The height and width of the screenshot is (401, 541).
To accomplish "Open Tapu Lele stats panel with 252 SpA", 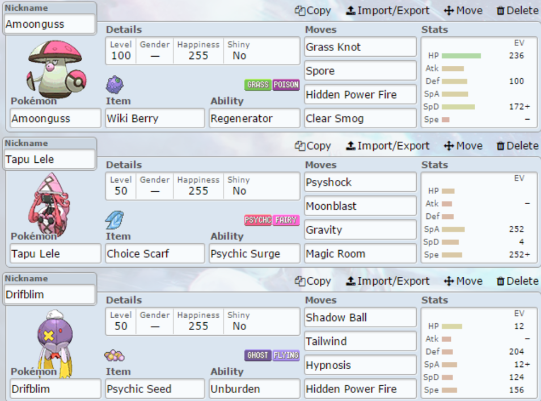I will click(x=479, y=217).
